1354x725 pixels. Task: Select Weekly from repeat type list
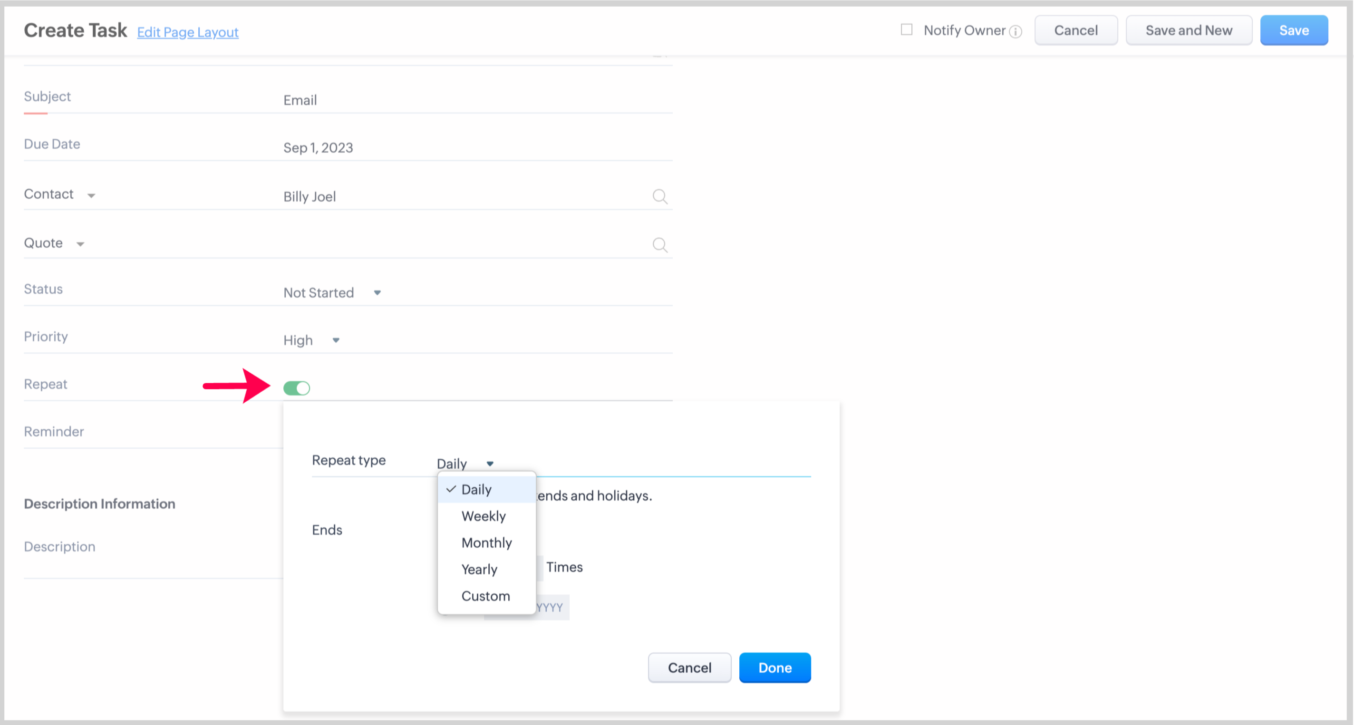click(483, 516)
